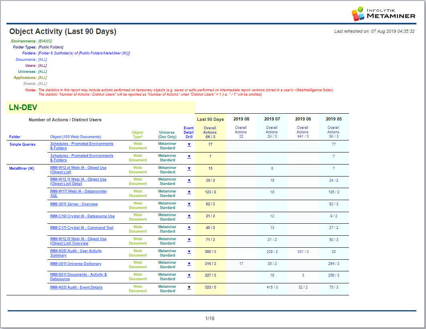This screenshot has width=426, height=329.
Task: Open [MM-W12.0] Object Use (Object List) Overview link
Action: click(x=78, y=241)
